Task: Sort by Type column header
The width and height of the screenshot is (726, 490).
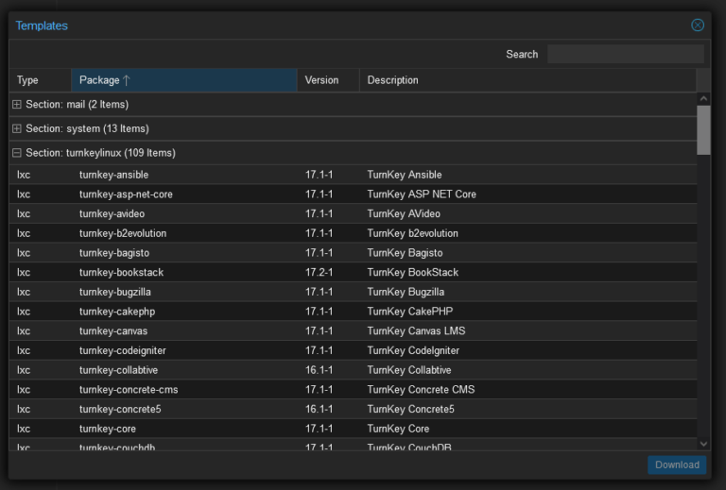Action: point(41,80)
